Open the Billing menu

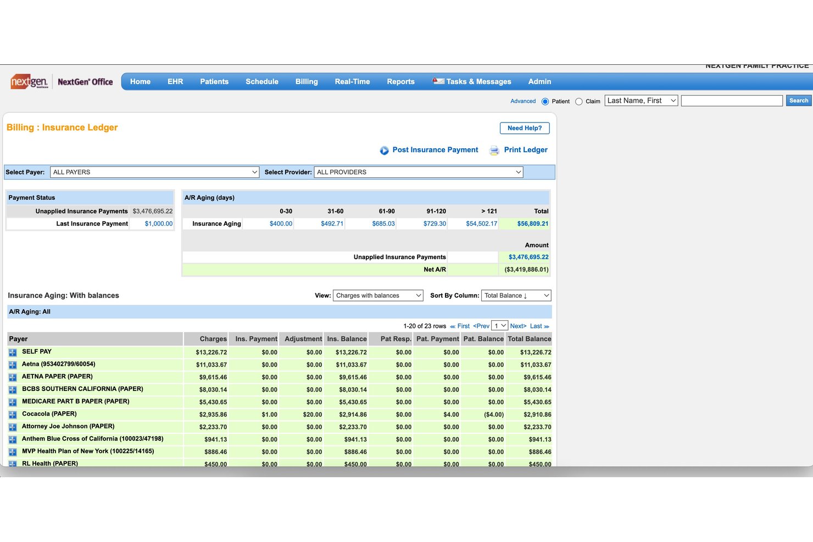click(x=307, y=81)
